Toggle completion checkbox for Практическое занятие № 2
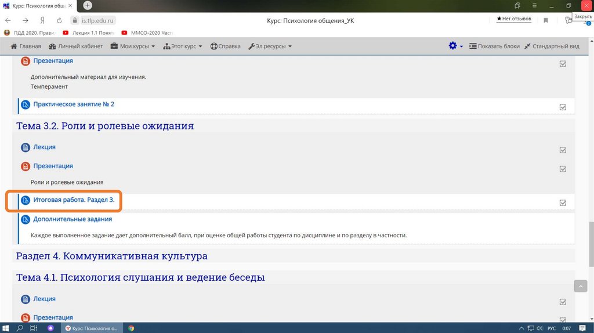 pos(563,107)
